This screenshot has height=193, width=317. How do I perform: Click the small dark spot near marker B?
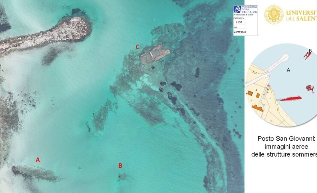pyautogui.click(x=120, y=174)
